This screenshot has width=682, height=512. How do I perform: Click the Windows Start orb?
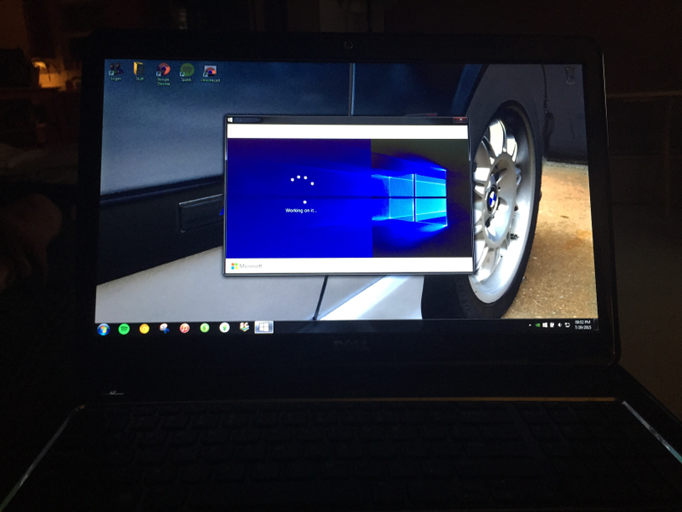pyautogui.click(x=103, y=329)
